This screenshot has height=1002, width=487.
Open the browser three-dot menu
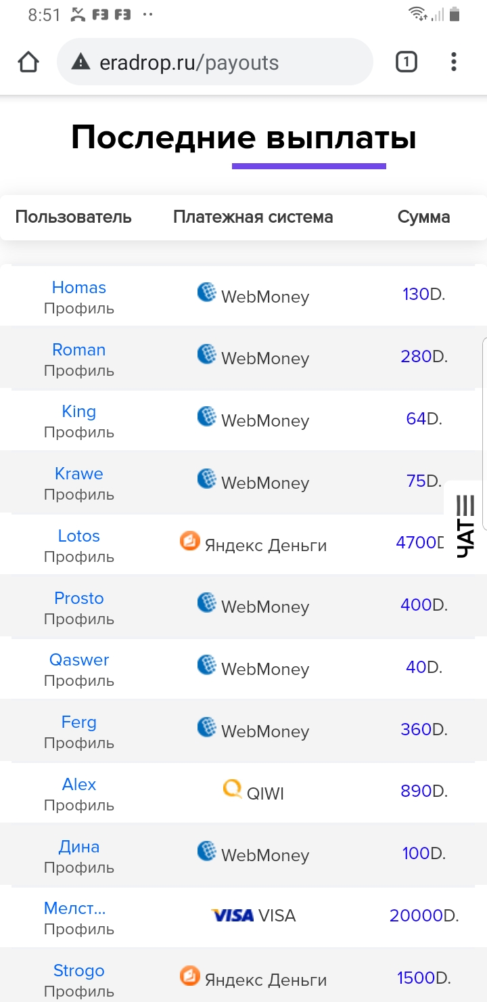(454, 62)
